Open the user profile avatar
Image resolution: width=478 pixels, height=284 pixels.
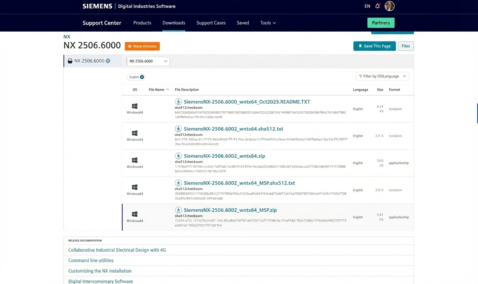click(389, 6)
